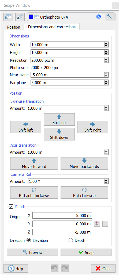Click the import-to-view arrow icon
Screen dimensions: 119x275
click(x=20, y=17)
